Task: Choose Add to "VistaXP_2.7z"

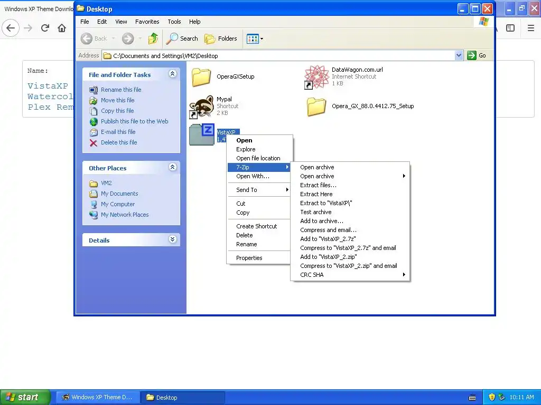Action: (x=350, y=239)
